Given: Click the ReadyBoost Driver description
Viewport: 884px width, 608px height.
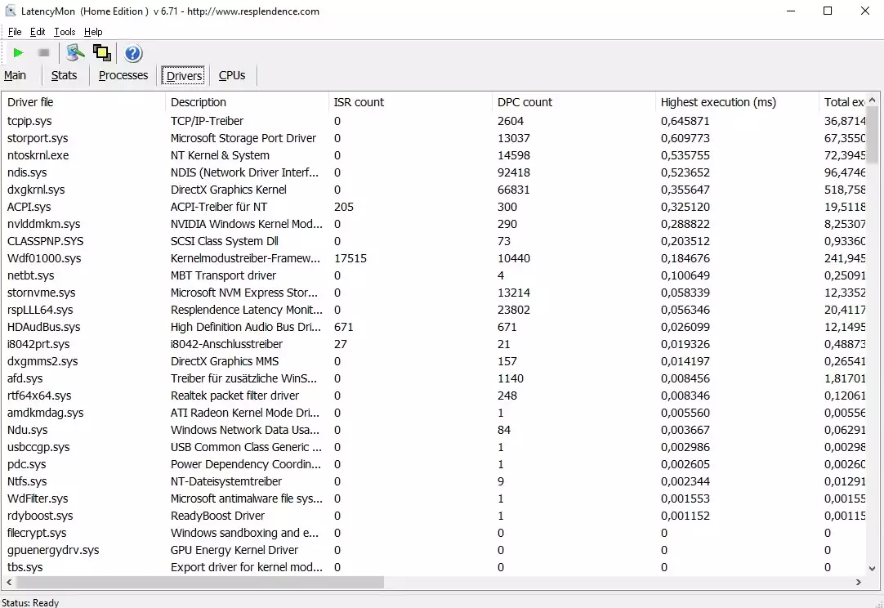Looking at the screenshot, I should (217, 516).
